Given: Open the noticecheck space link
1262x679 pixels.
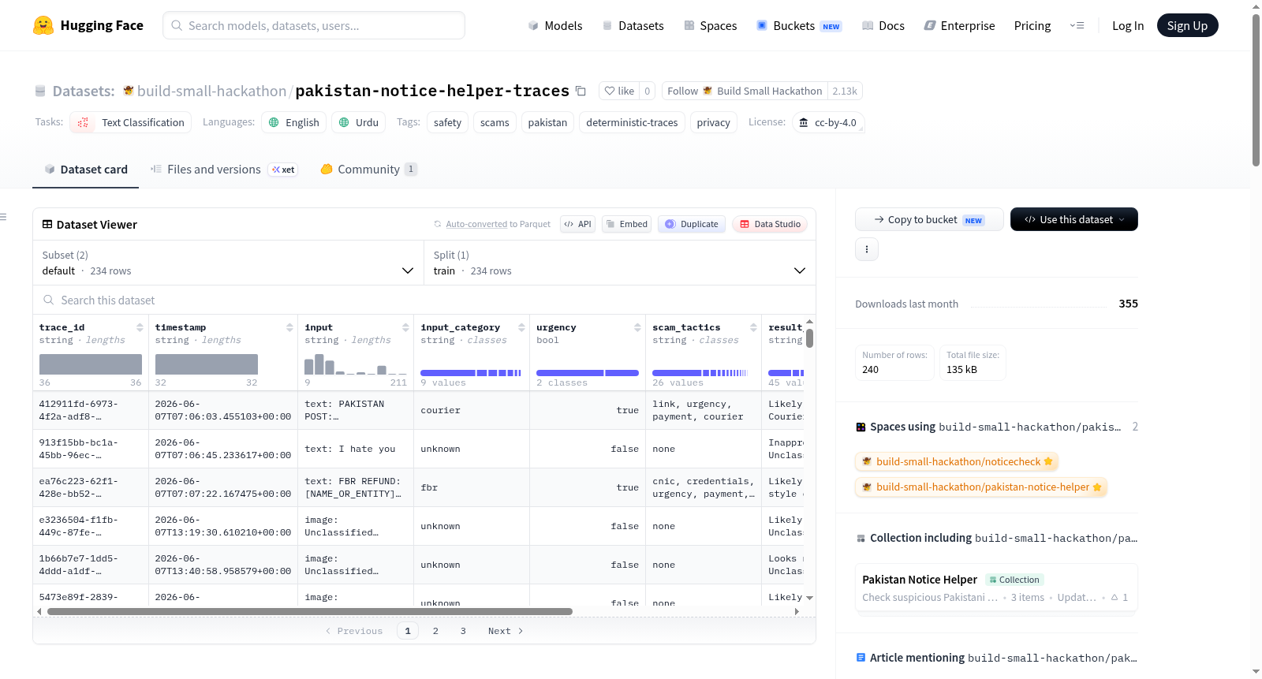Looking at the screenshot, I should [x=956, y=461].
